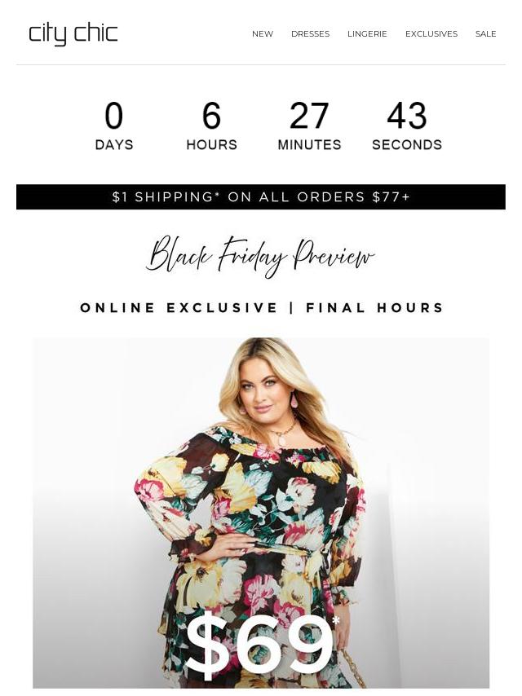Viewport: 522px width, 696px height.
Task: Go to the DRESSES section
Action: (310, 33)
